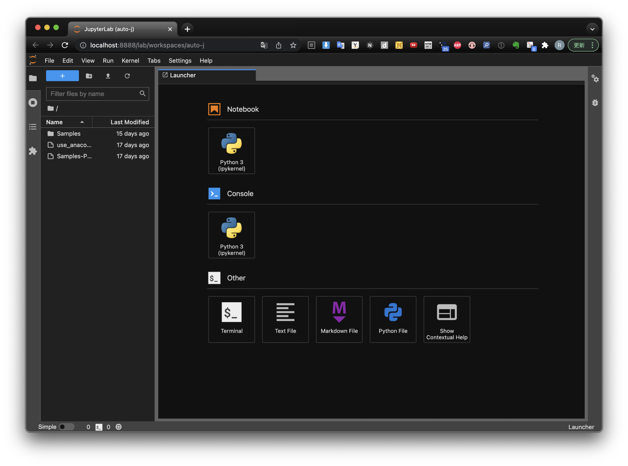Click the filter files by name field
This screenshot has width=628, height=466.
[x=92, y=94]
